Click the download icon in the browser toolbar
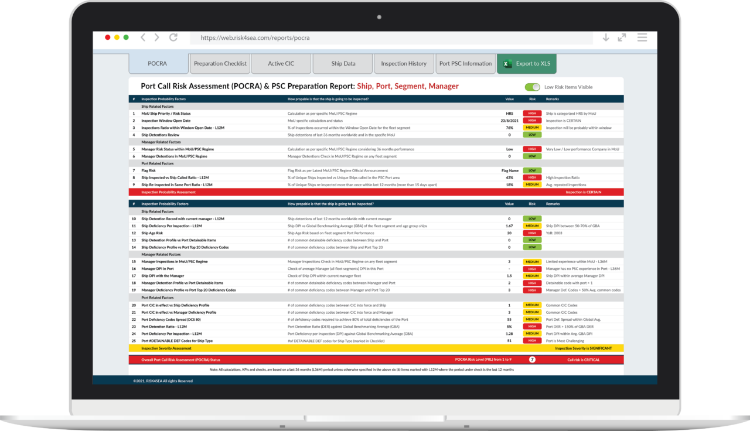750x431 pixels. point(606,37)
